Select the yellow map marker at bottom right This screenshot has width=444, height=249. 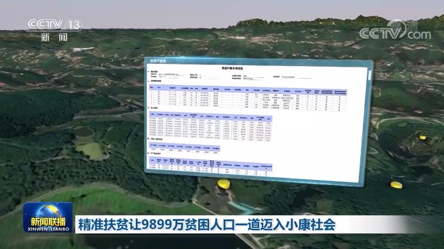(396, 184)
